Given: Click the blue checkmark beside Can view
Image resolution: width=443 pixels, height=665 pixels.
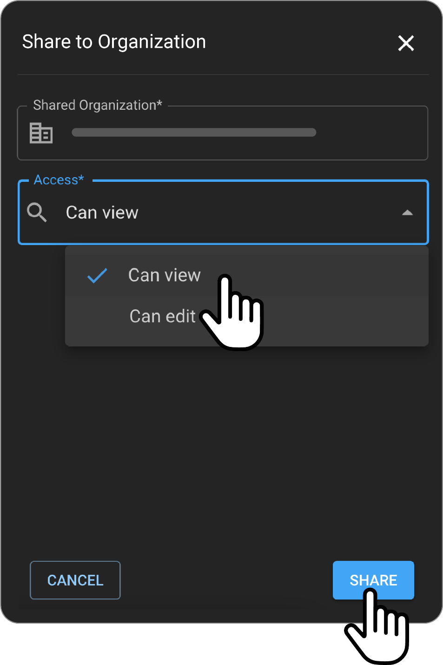Looking at the screenshot, I should click(x=97, y=276).
